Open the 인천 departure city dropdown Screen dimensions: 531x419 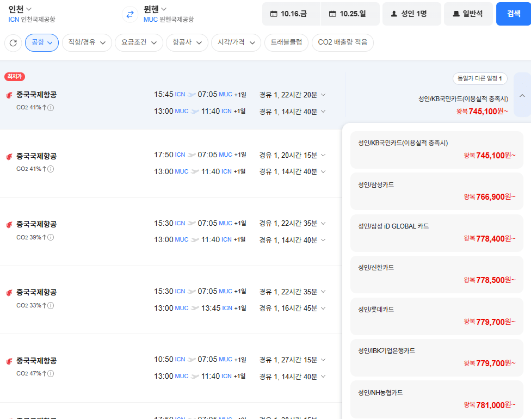pos(20,9)
